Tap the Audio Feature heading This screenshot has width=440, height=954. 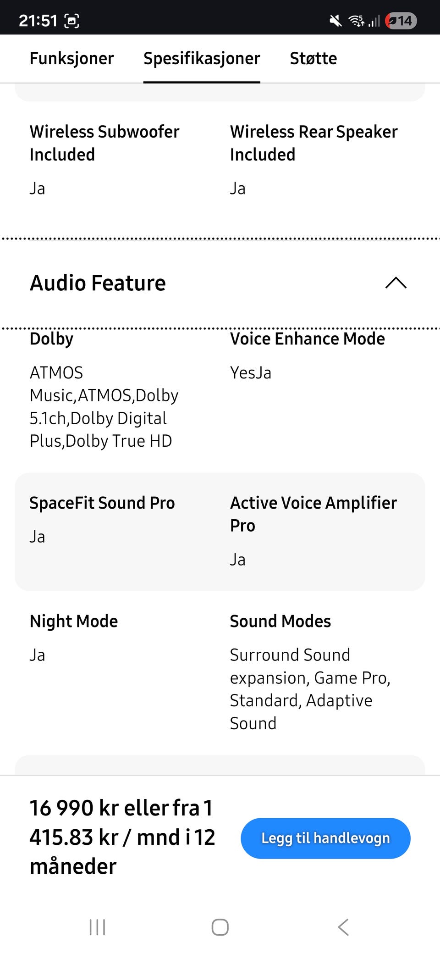pyautogui.click(x=98, y=283)
